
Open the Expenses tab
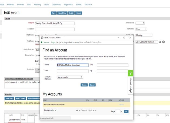(x=20, y=5)
